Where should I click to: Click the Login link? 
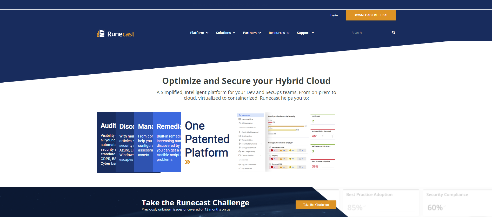pos(334,15)
